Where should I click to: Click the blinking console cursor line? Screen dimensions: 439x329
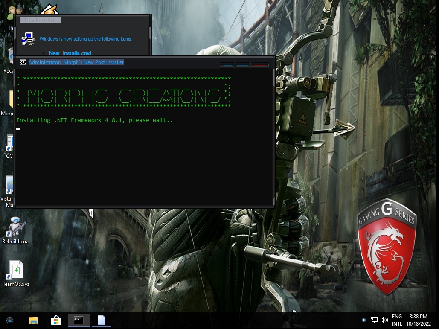[x=18, y=129]
